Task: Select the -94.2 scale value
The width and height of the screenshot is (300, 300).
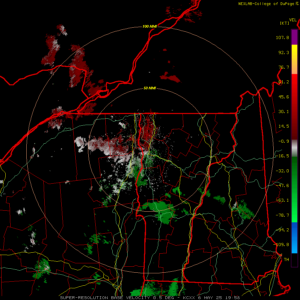Action: (282, 230)
